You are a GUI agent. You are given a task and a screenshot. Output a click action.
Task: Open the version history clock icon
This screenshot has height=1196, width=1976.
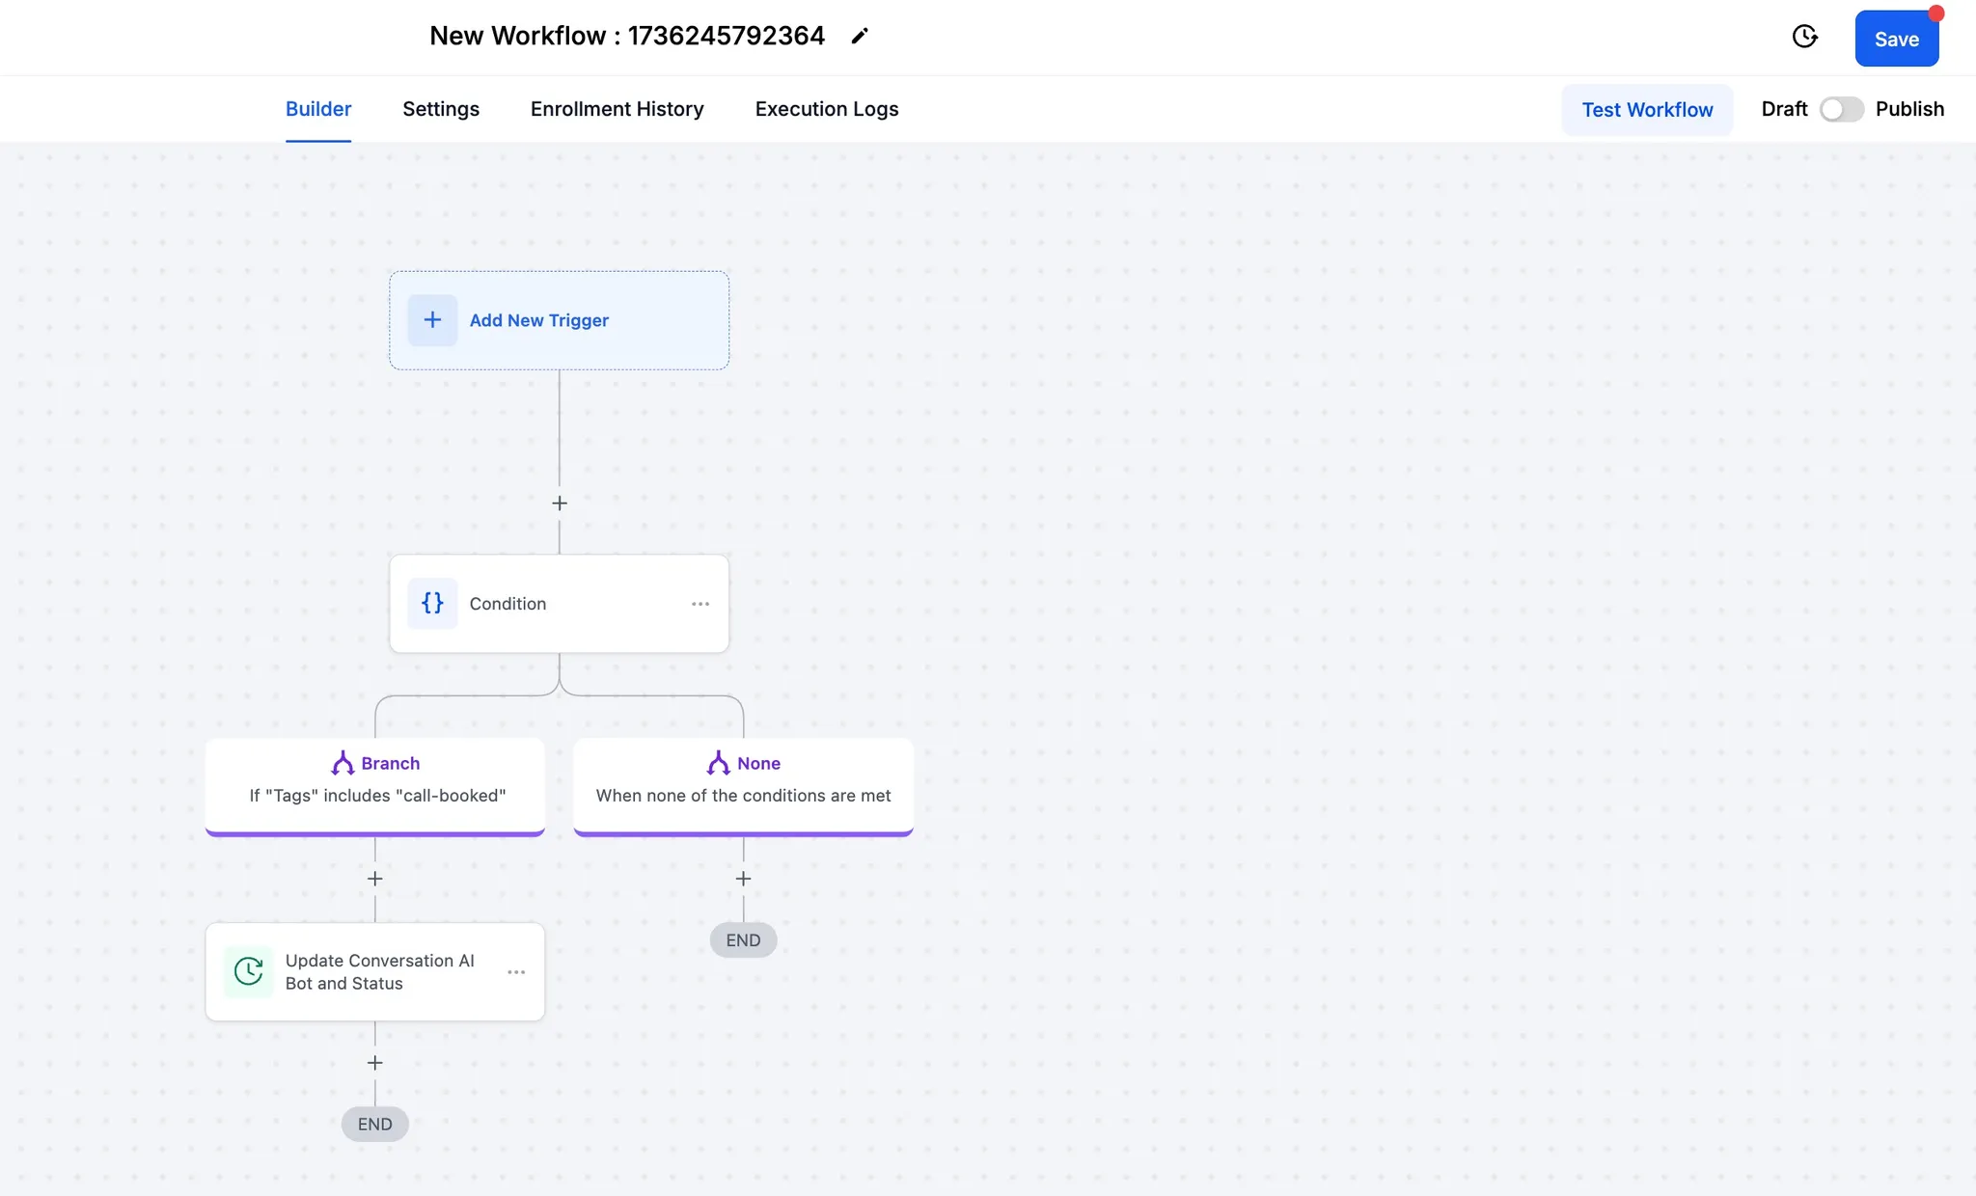click(1804, 37)
